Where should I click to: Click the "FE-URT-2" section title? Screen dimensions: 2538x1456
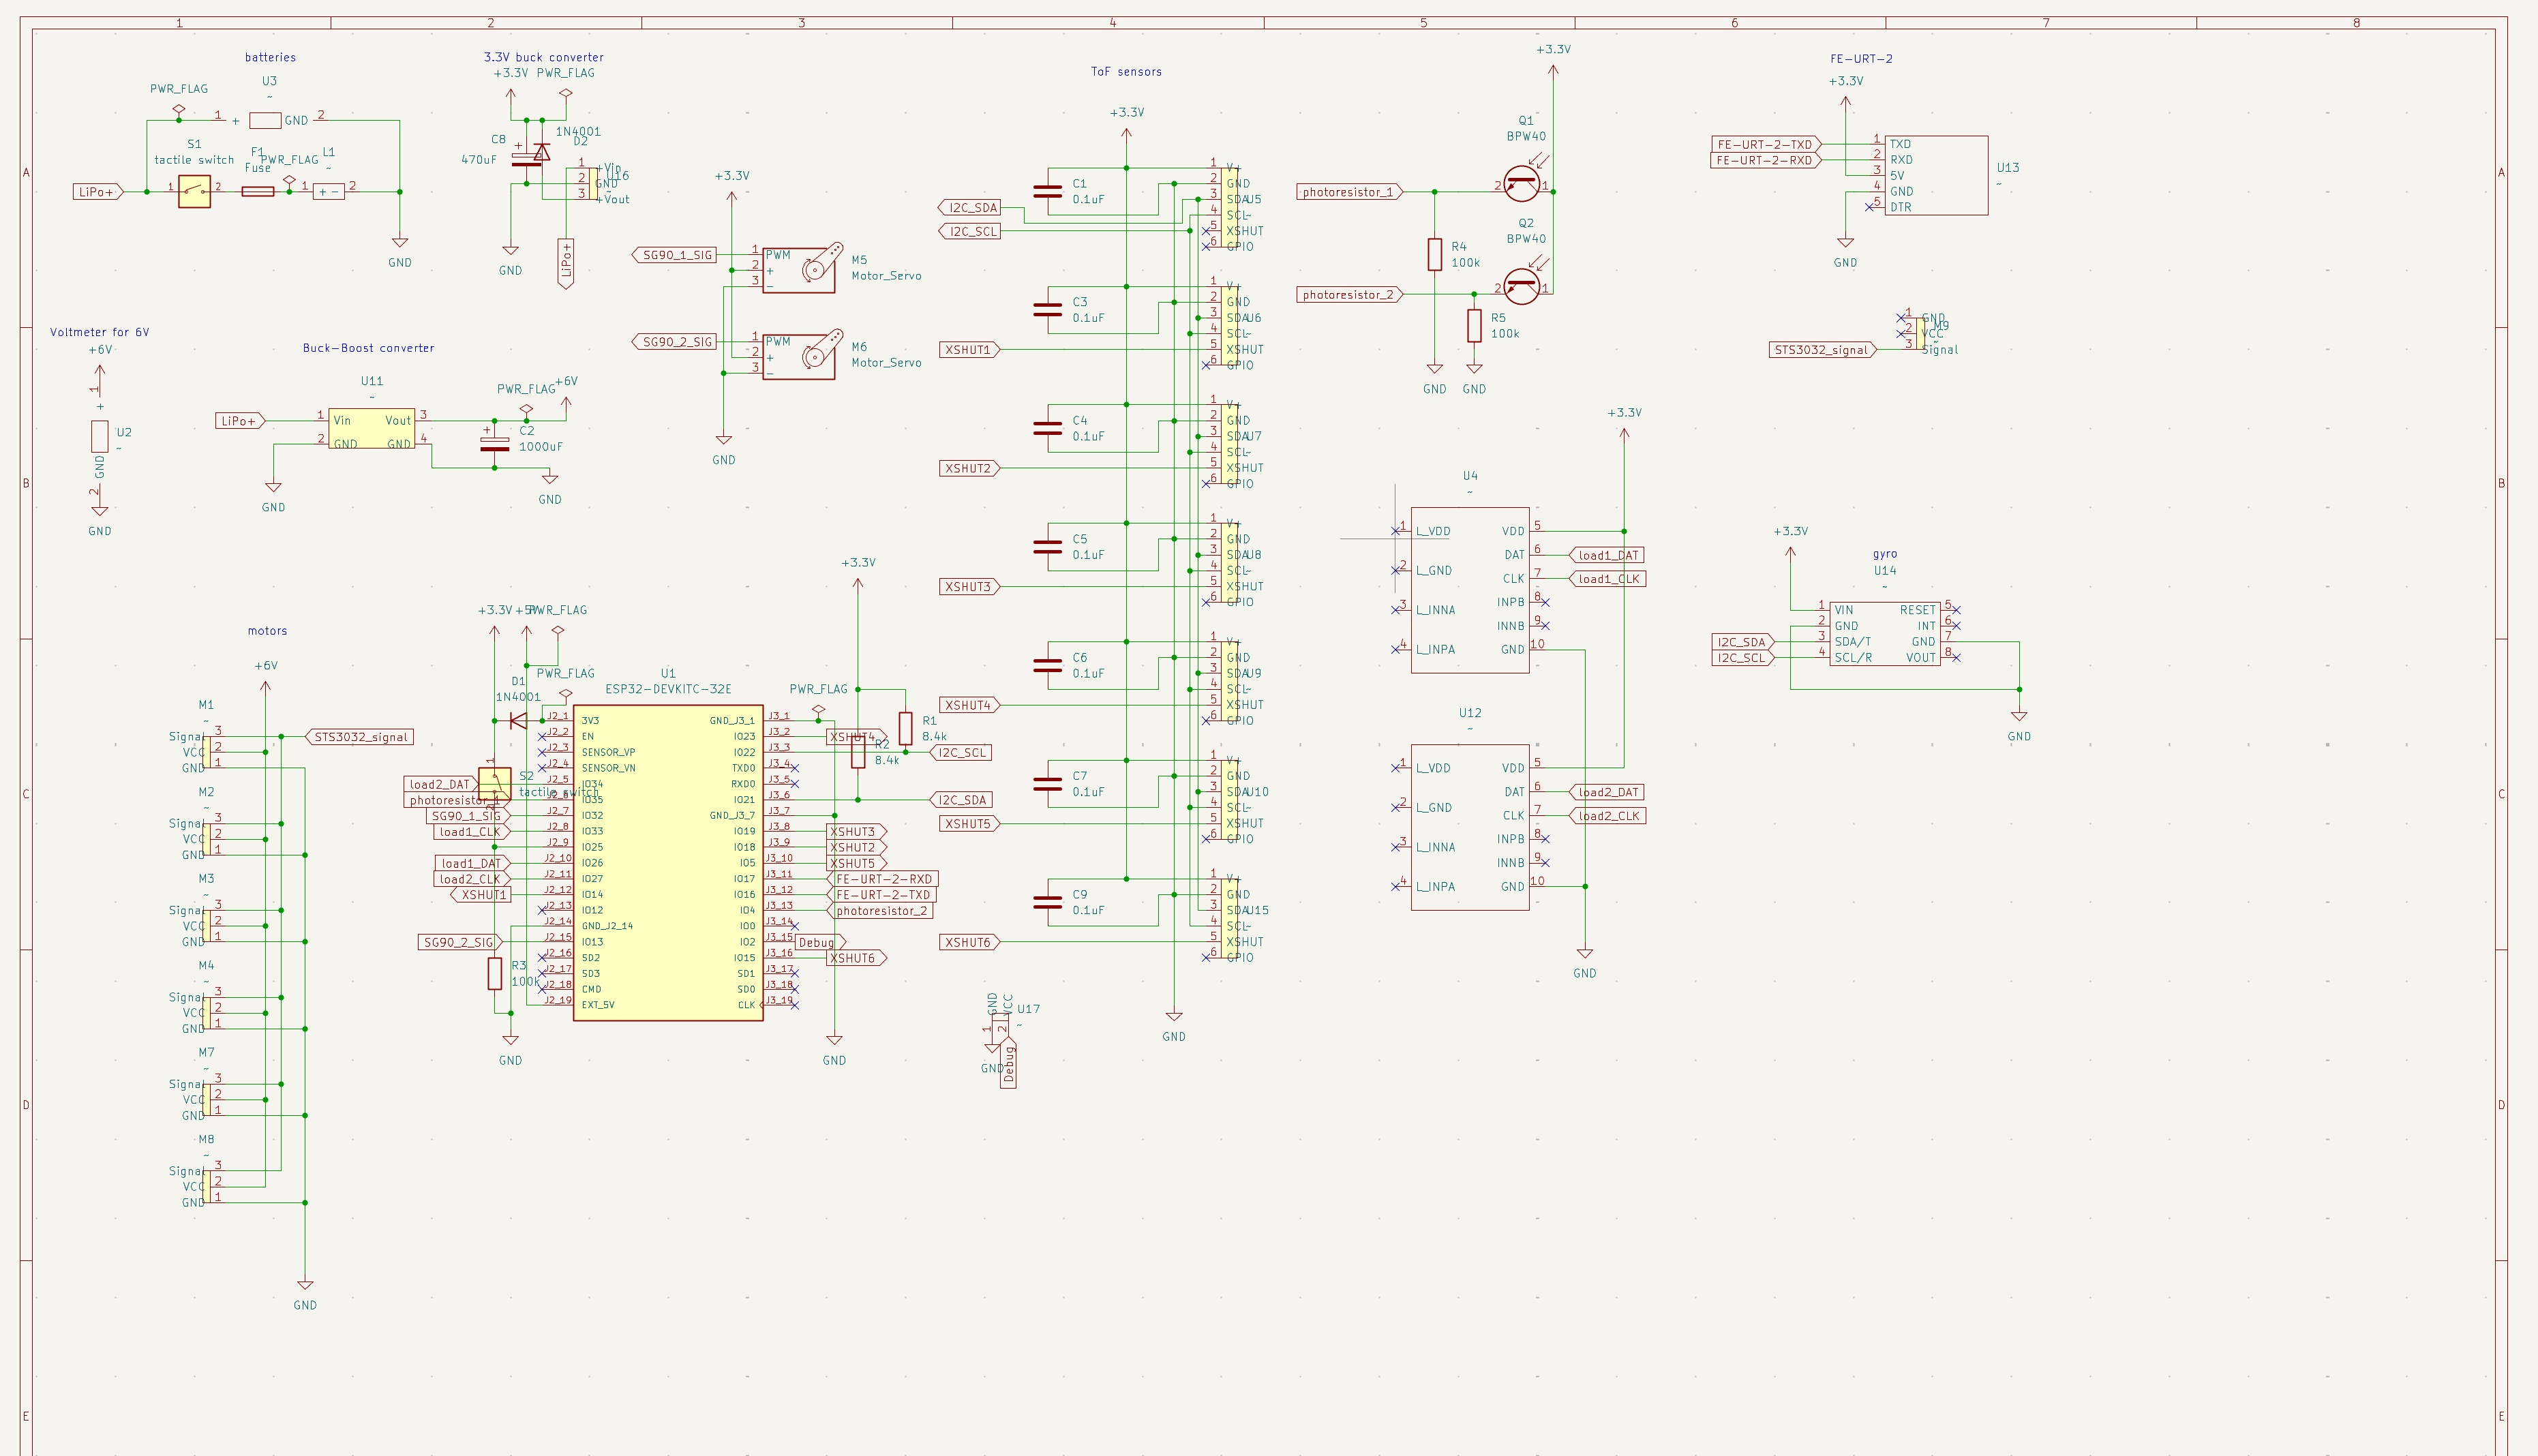[1861, 59]
